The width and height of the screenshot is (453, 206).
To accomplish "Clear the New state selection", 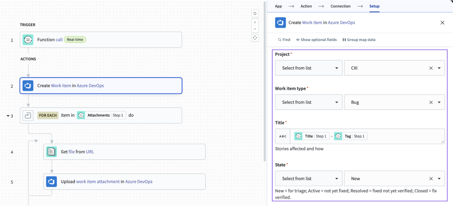I will point(431,179).
